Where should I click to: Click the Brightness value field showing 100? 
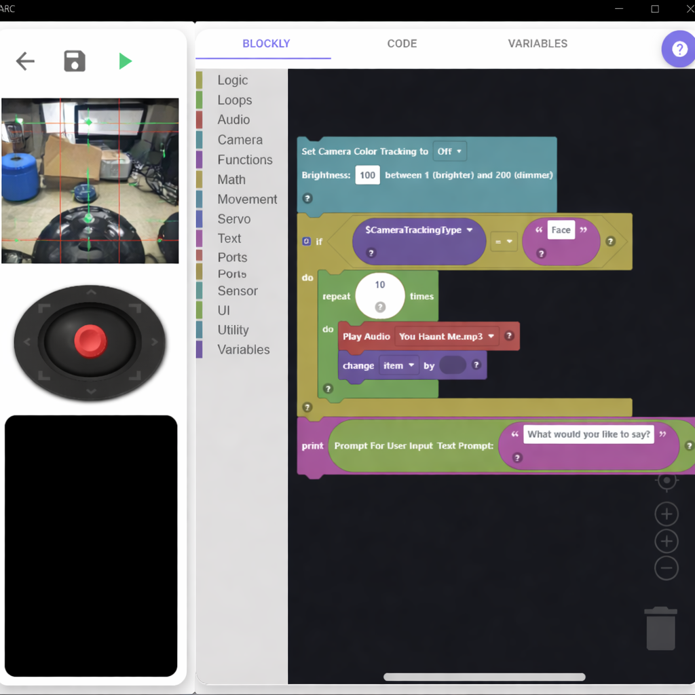(x=367, y=174)
